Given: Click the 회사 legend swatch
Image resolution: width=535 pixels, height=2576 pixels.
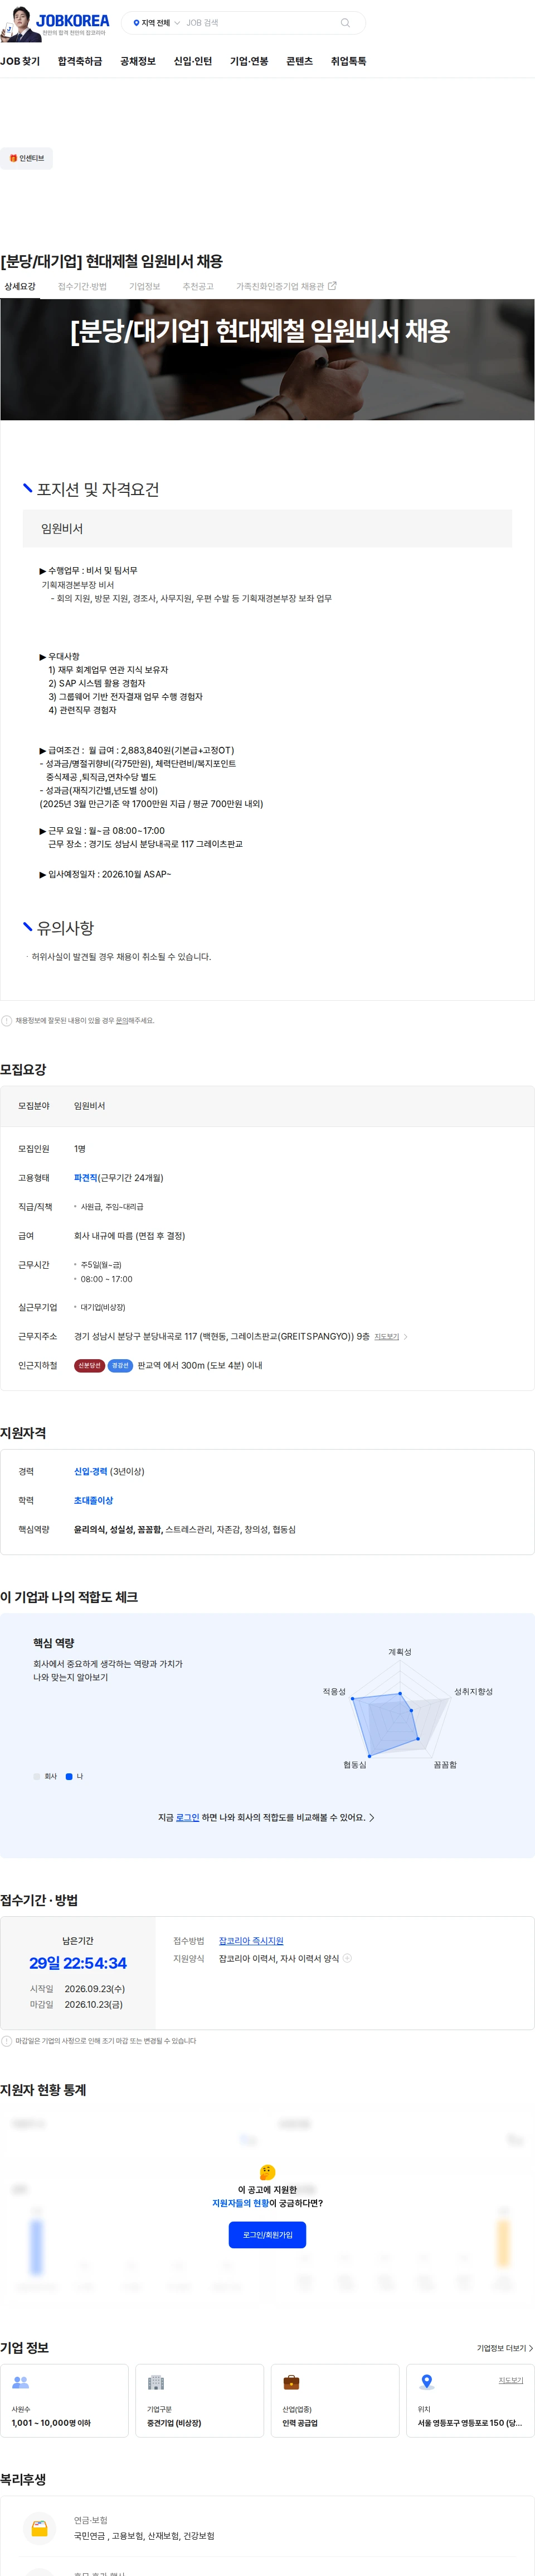Looking at the screenshot, I should click(37, 1776).
